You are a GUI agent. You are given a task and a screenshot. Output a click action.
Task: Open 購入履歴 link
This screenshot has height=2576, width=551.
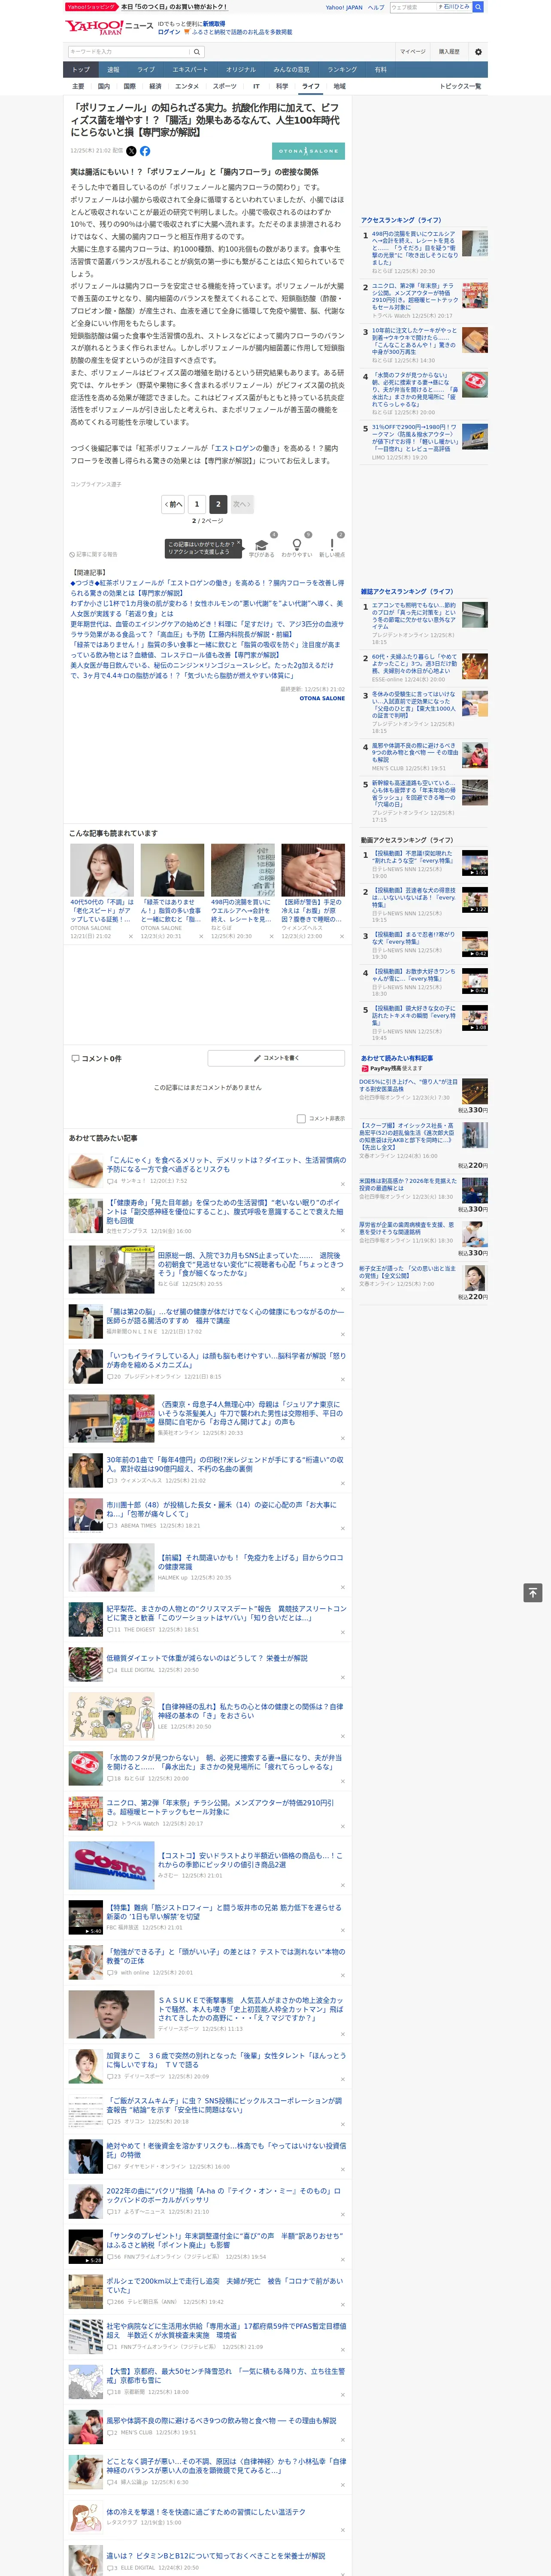coord(449,51)
